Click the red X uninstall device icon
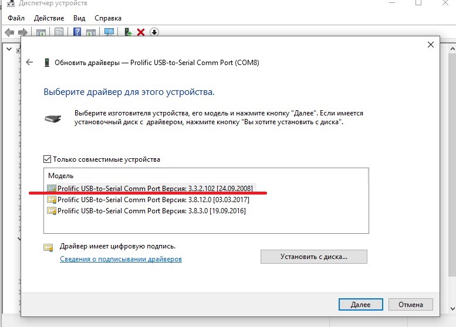 (141, 32)
